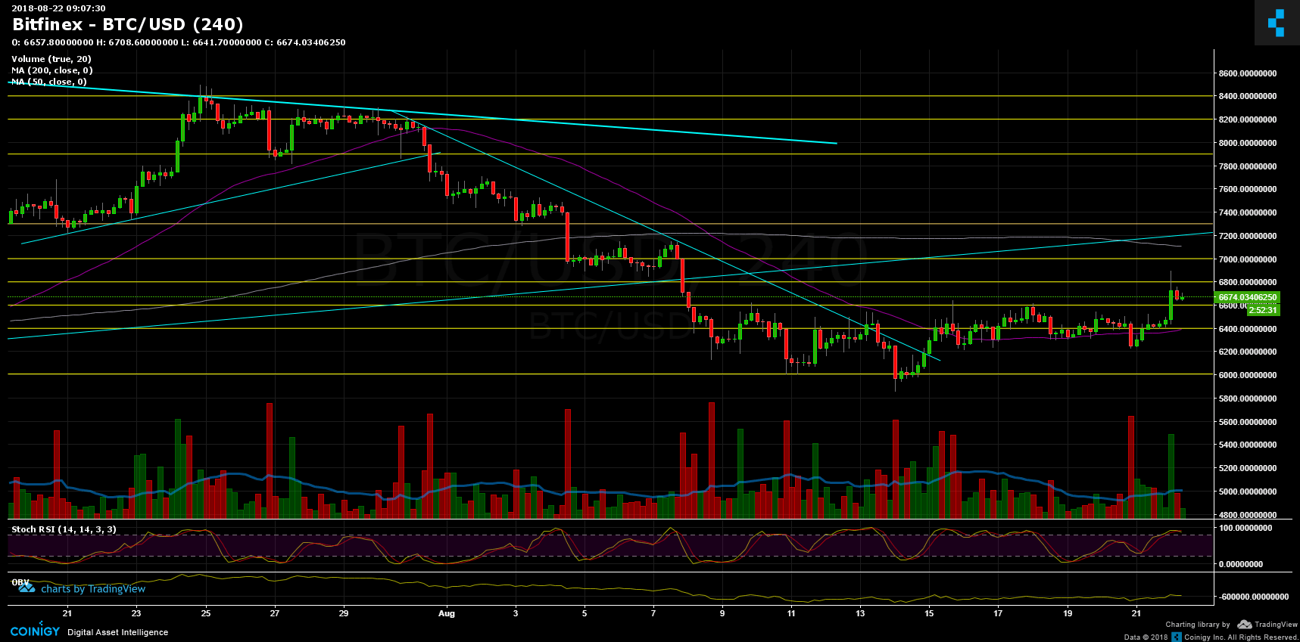Image resolution: width=1300 pixels, height=642 pixels.
Task: Click the '7' date axis label
Action: pyautogui.click(x=653, y=613)
